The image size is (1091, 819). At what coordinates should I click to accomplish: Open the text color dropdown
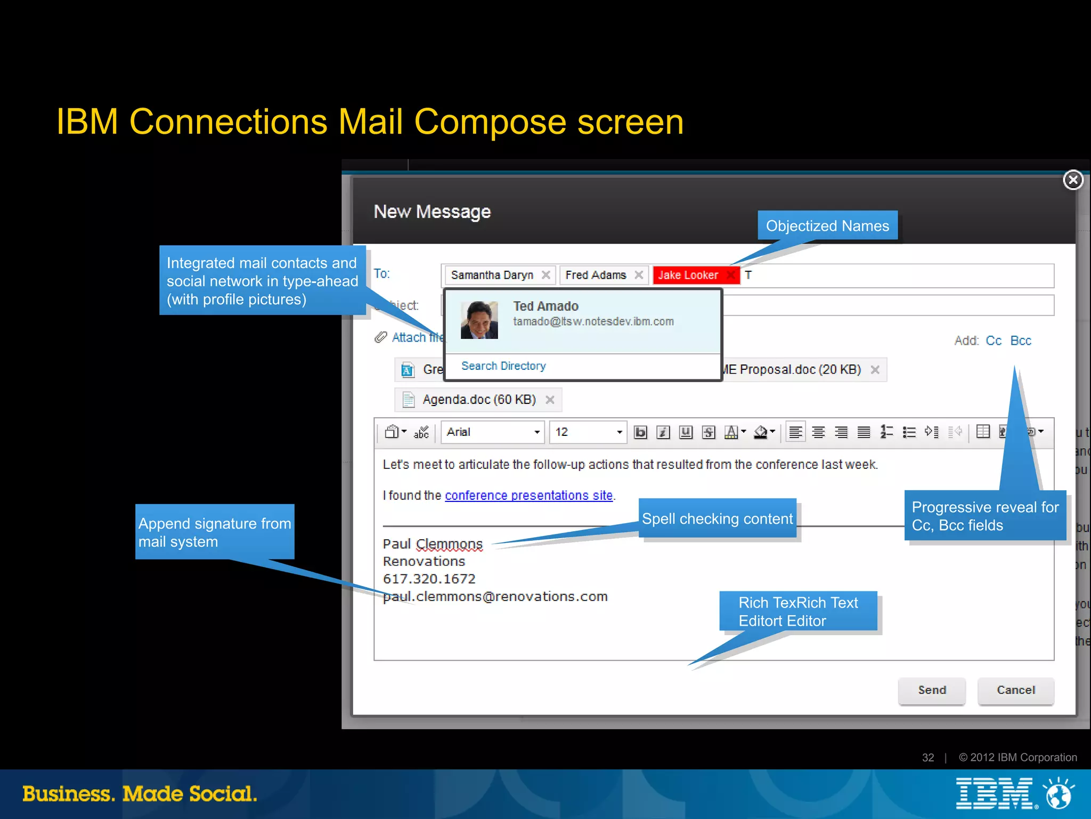(735, 432)
